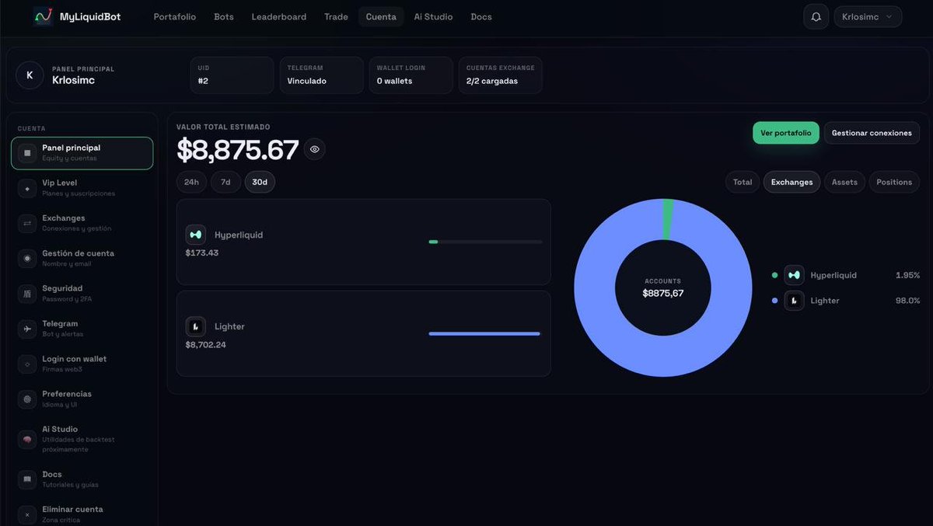Click the Telegram plane icon in sidebar
This screenshot has height=526, width=933.
pos(27,329)
